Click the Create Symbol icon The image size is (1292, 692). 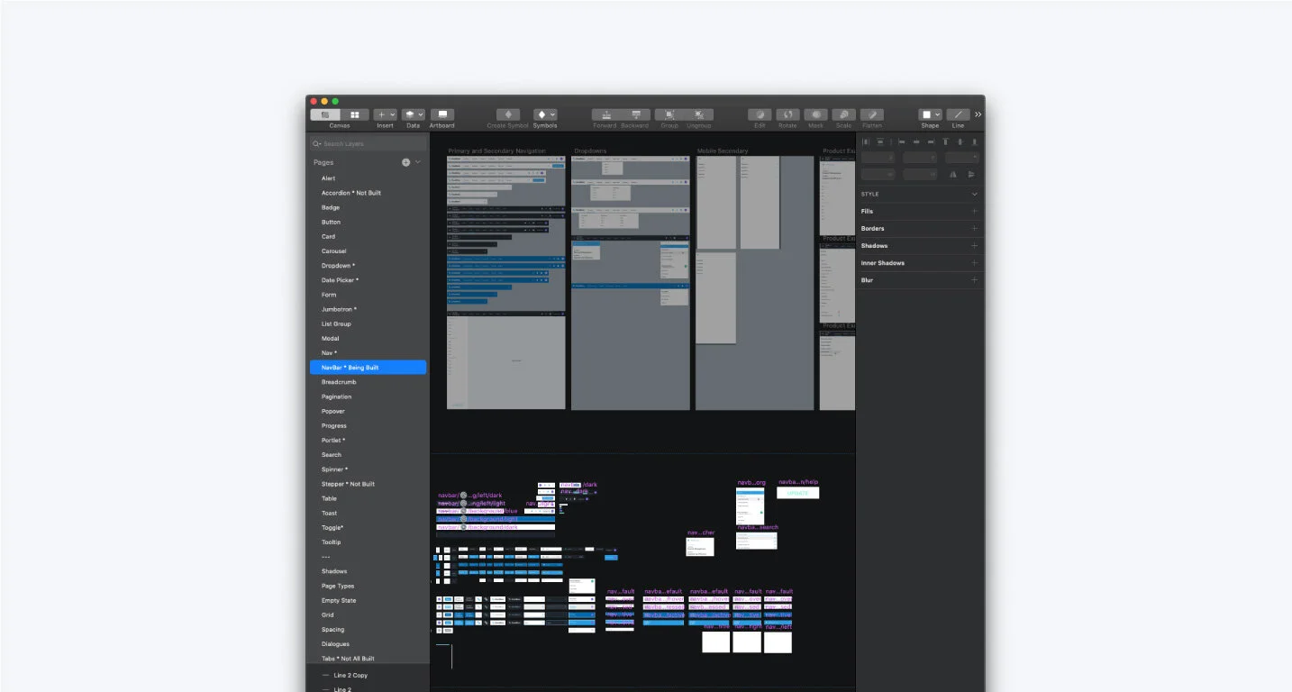click(x=507, y=115)
